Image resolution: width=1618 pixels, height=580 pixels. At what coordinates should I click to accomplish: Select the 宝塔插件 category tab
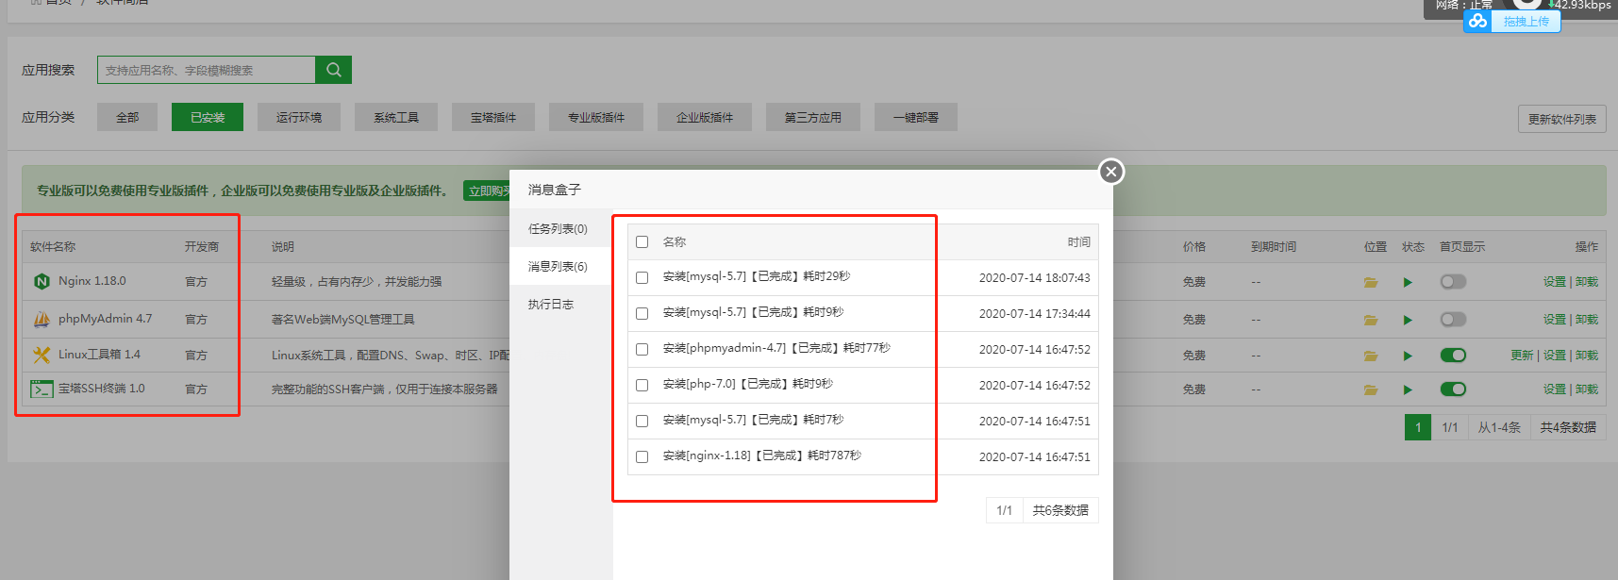[x=493, y=117]
